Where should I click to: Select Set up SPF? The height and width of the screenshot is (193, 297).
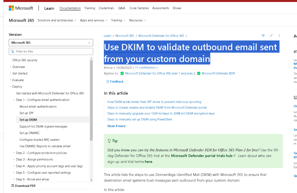pos(26,113)
